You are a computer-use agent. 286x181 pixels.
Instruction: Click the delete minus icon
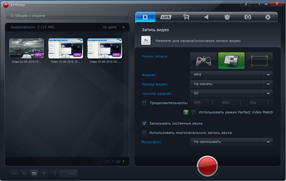14,173
